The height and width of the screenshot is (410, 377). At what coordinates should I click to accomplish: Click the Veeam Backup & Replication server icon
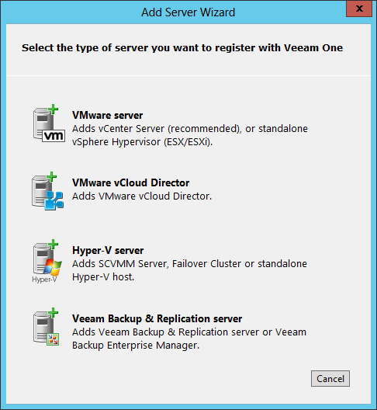pyautogui.click(x=46, y=327)
